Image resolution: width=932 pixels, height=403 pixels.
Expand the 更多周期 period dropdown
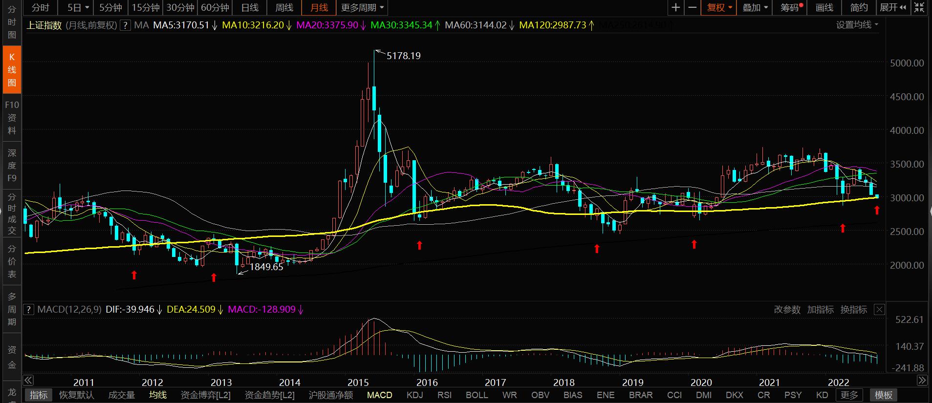pos(362,7)
